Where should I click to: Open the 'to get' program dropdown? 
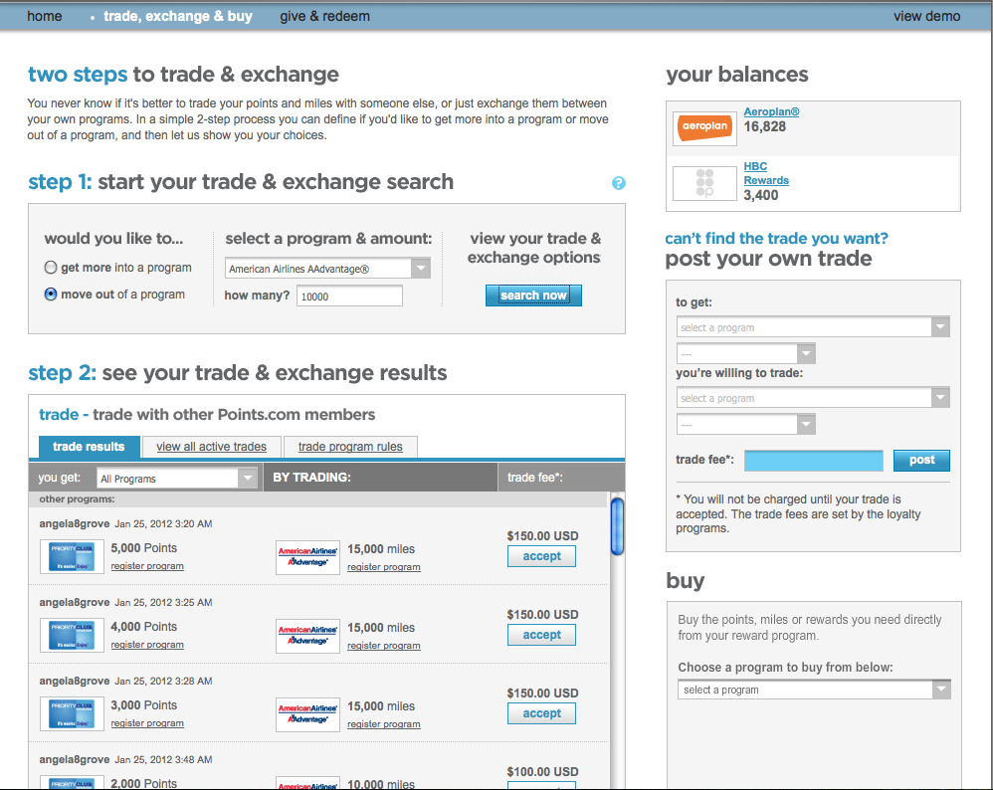tap(813, 327)
